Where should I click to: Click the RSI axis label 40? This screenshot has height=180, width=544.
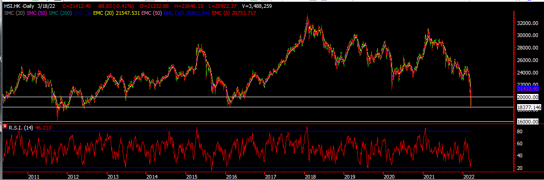[x=520, y=155]
